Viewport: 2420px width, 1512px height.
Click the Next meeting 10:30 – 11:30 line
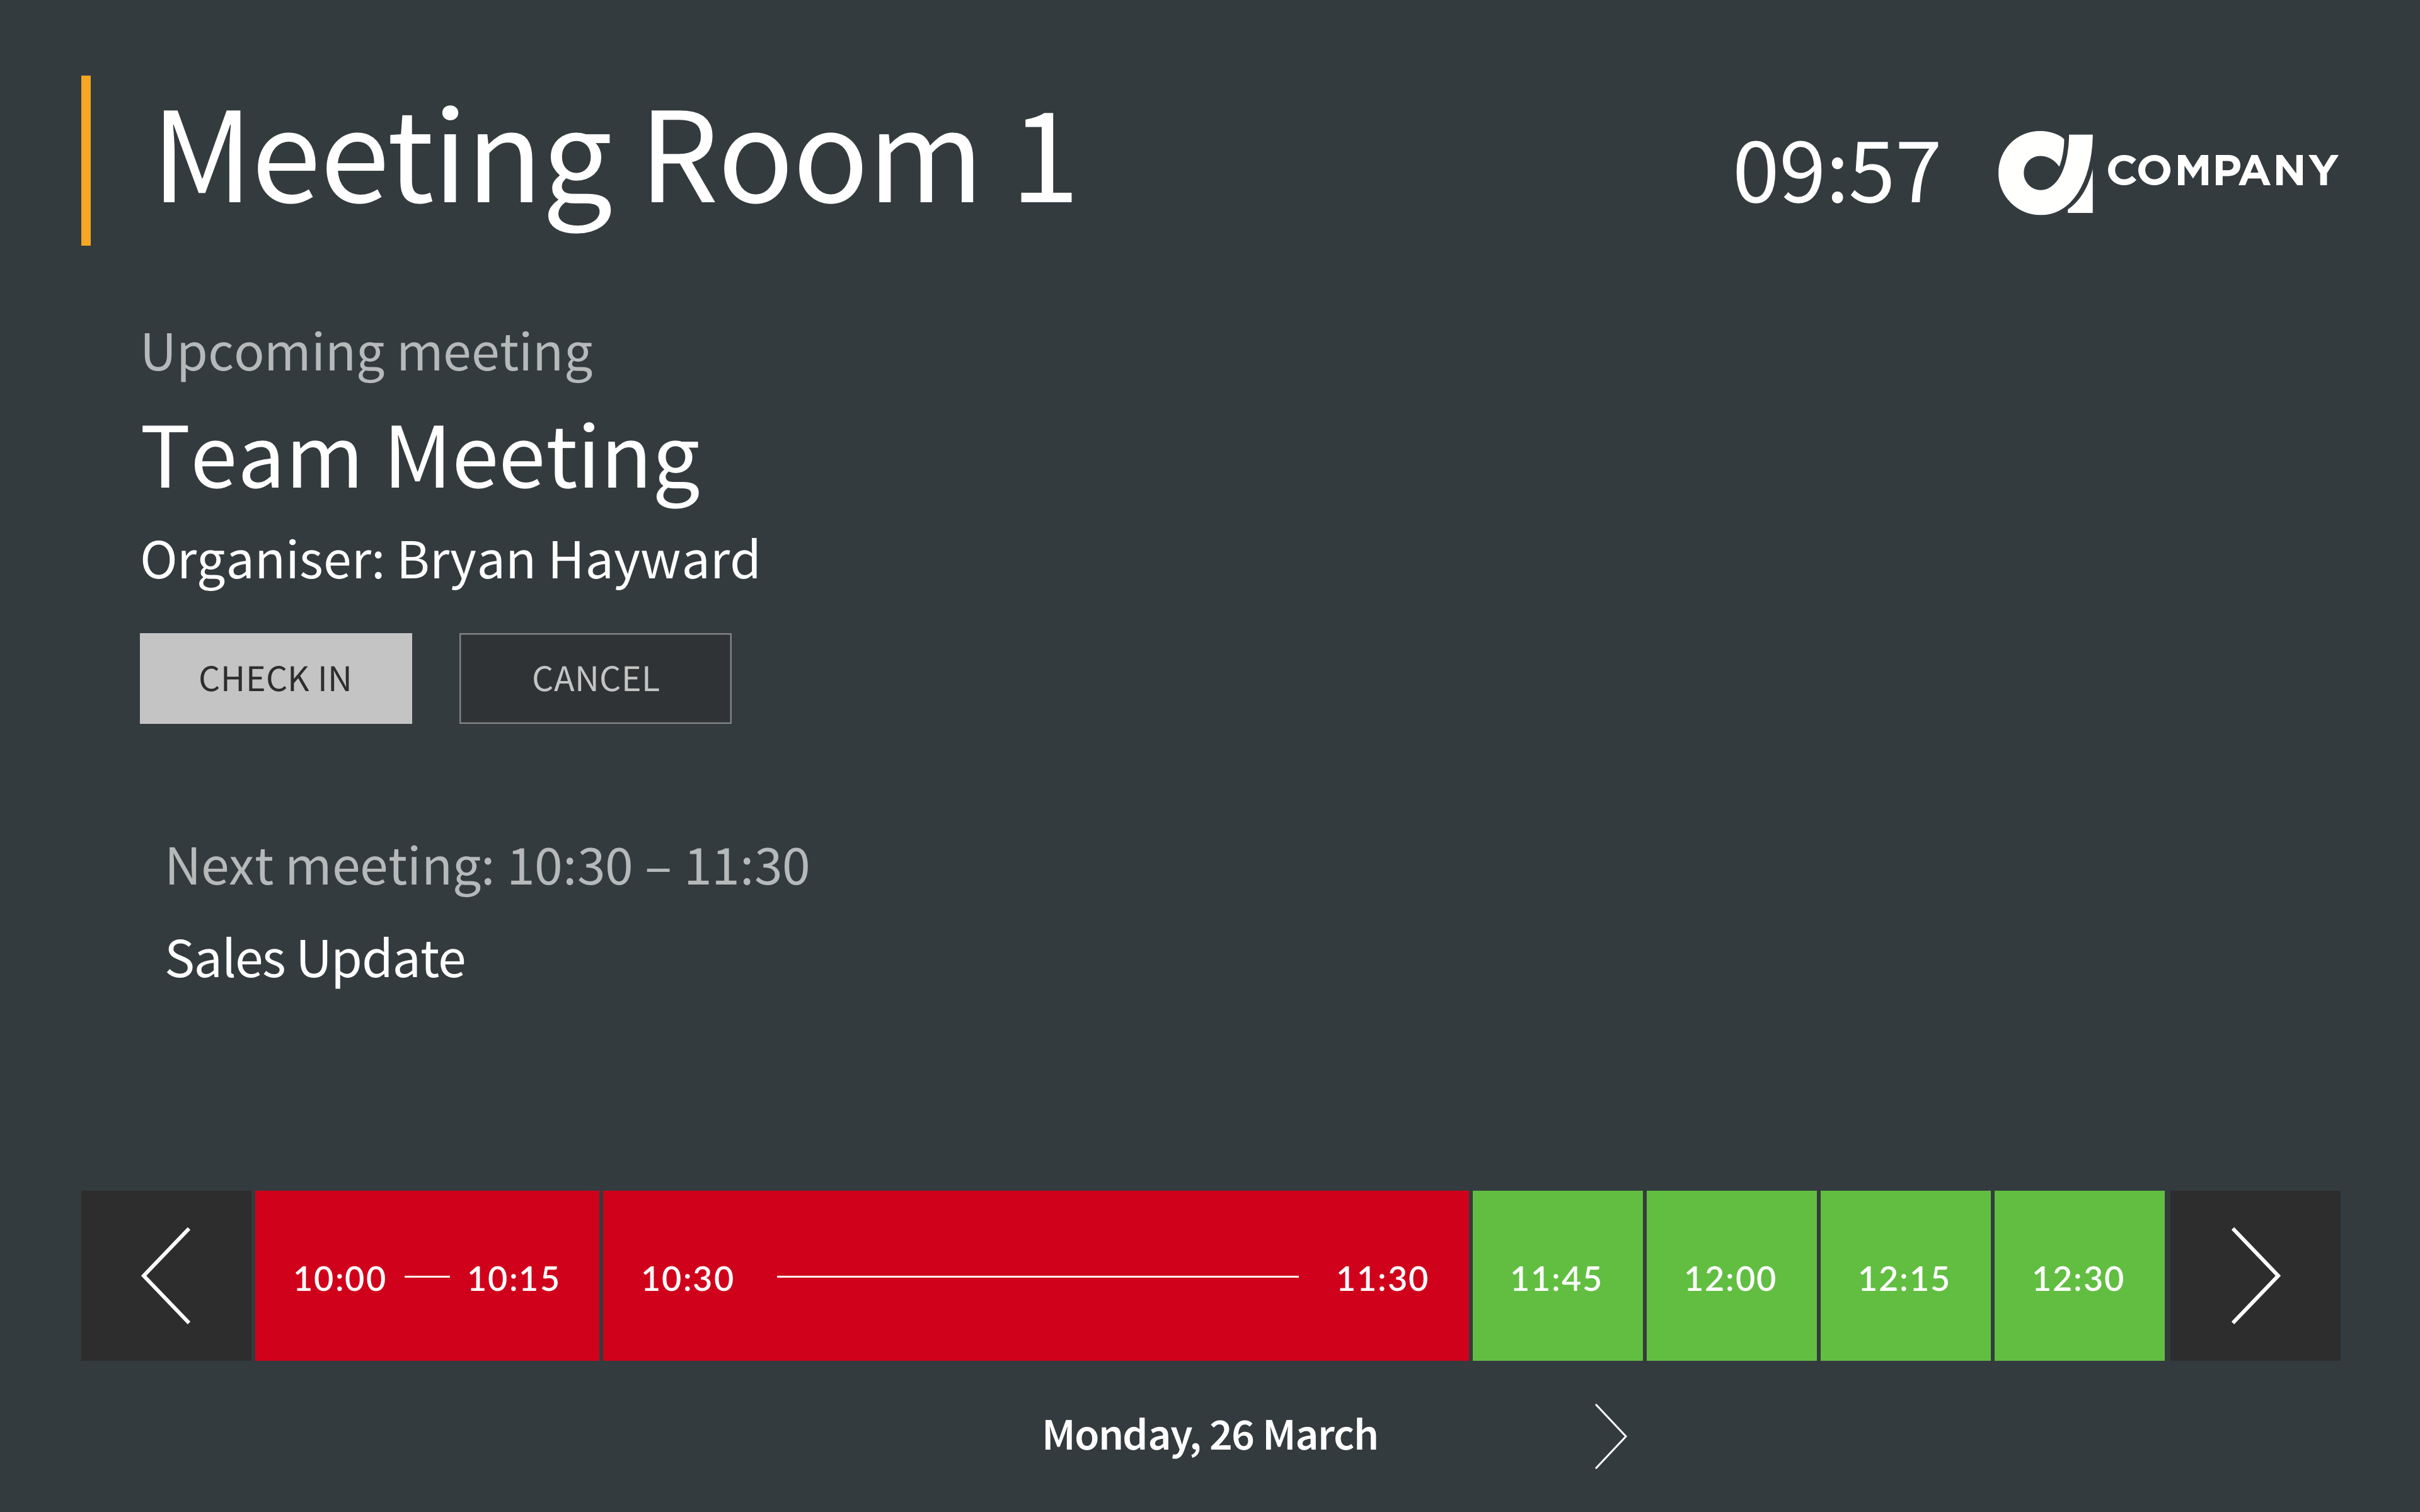tap(487, 866)
